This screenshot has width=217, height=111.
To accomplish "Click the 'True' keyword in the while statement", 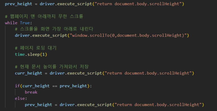I will point(25,23).
